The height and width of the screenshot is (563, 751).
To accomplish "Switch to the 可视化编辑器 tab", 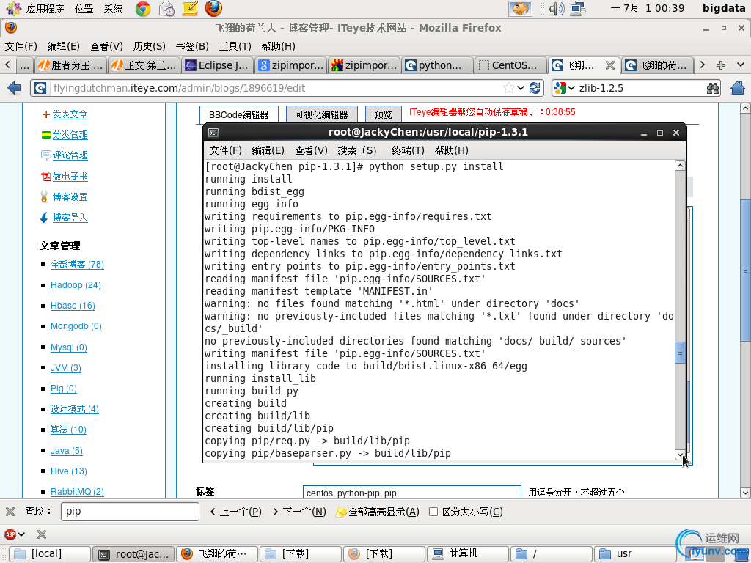I will (x=321, y=115).
